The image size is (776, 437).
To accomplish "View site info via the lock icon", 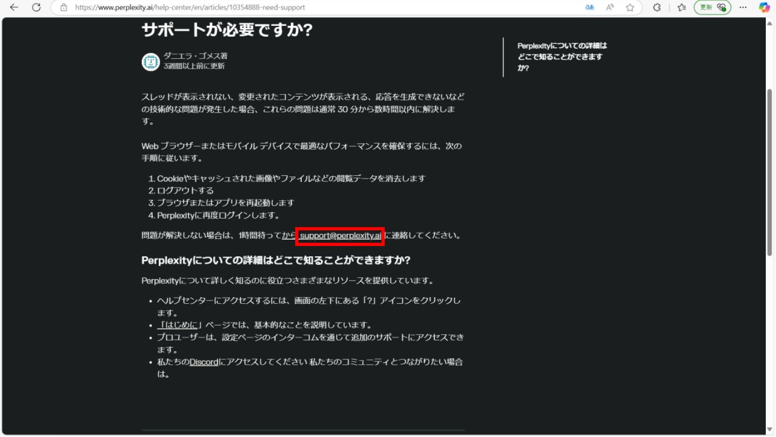I will pyautogui.click(x=64, y=8).
